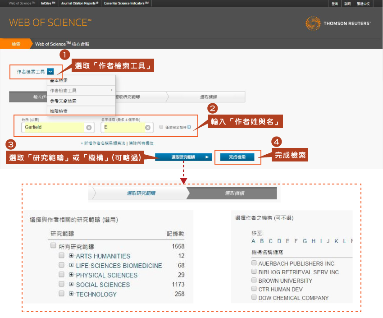Jump to institutions starting with D
Screen dimensions: 383x318
coord(279,241)
